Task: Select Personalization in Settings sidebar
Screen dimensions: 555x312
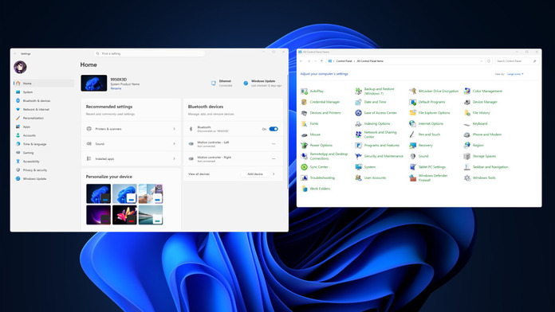Action: (x=44, y=118)
